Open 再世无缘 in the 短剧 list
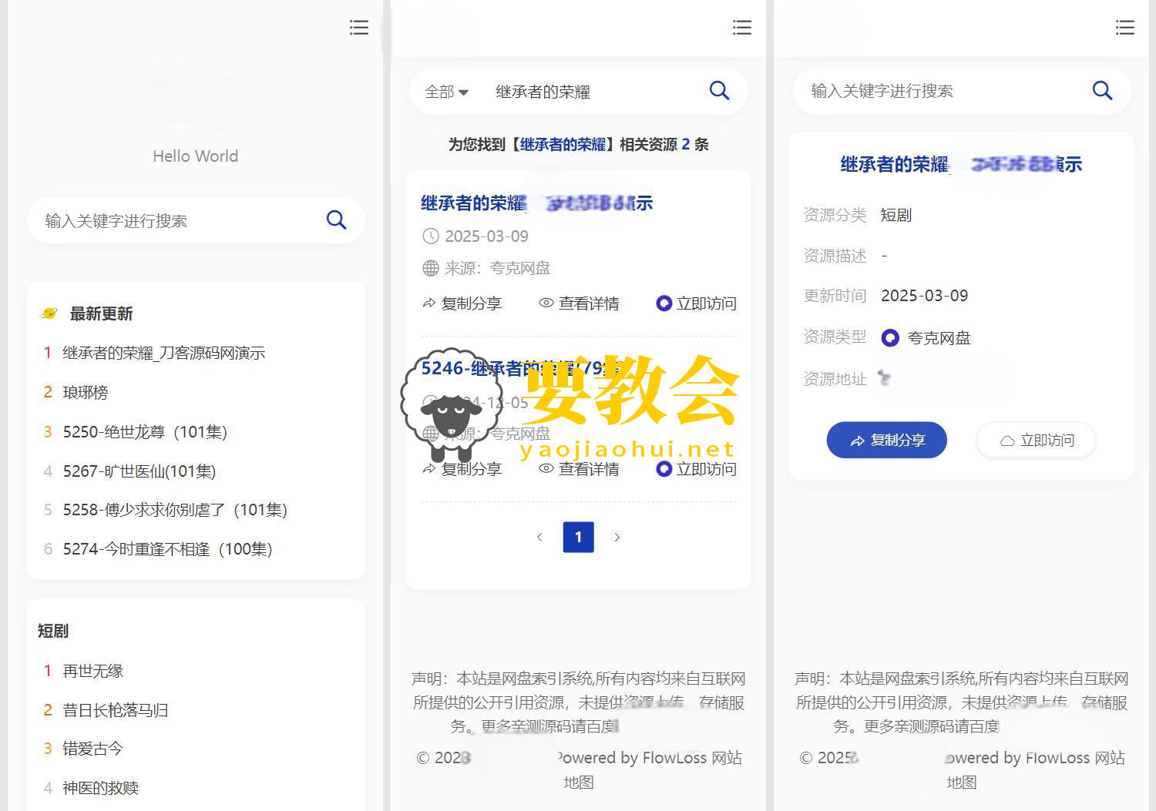The width and height of the screenshot is (1156, 811). point(93,671)
